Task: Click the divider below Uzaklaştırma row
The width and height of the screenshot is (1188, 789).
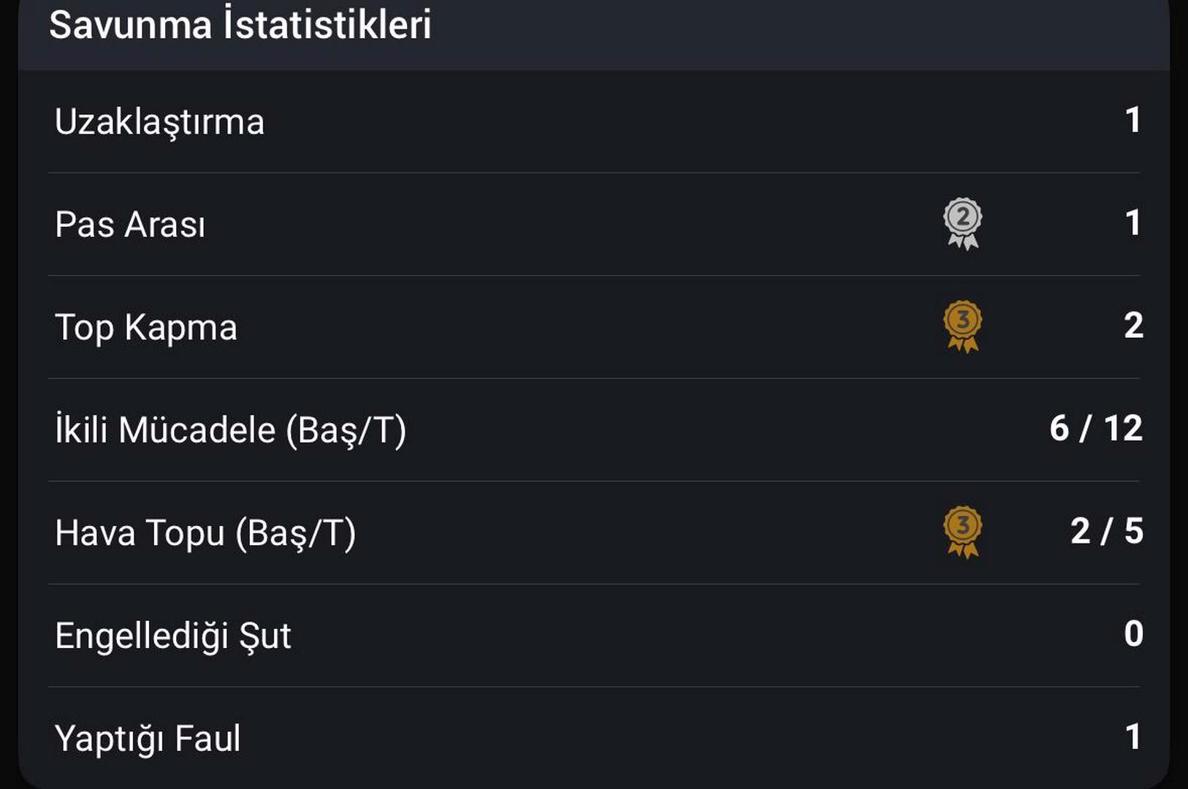Action: click(x=594, y=173)
